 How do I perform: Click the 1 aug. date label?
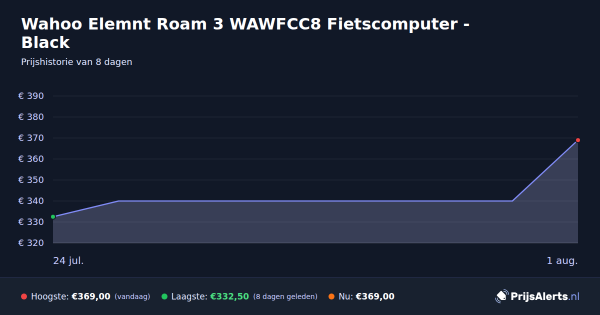coord(562,260)
